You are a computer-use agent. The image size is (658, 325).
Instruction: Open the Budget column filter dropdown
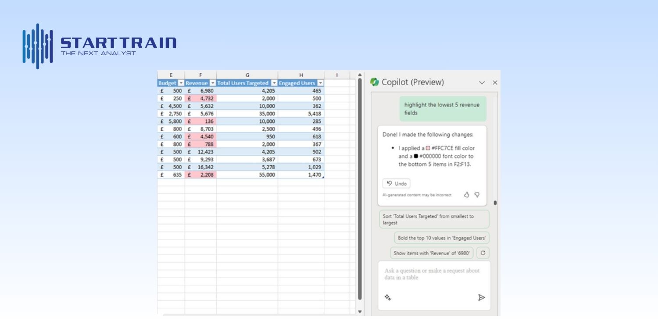tap(180, 83)
